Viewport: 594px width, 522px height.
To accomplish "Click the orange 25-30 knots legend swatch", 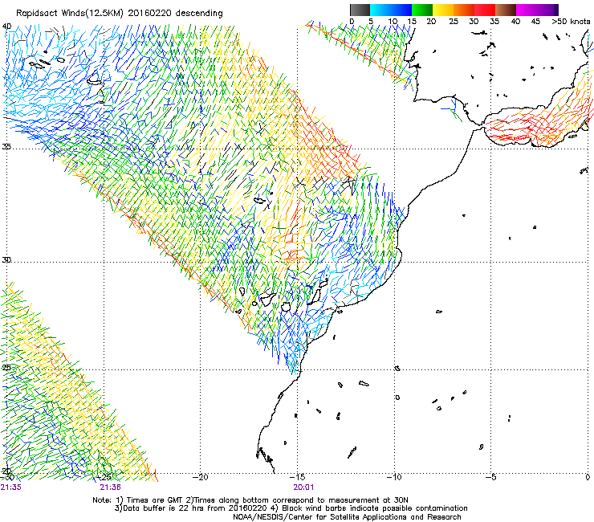I will click(x=464, y=10).
